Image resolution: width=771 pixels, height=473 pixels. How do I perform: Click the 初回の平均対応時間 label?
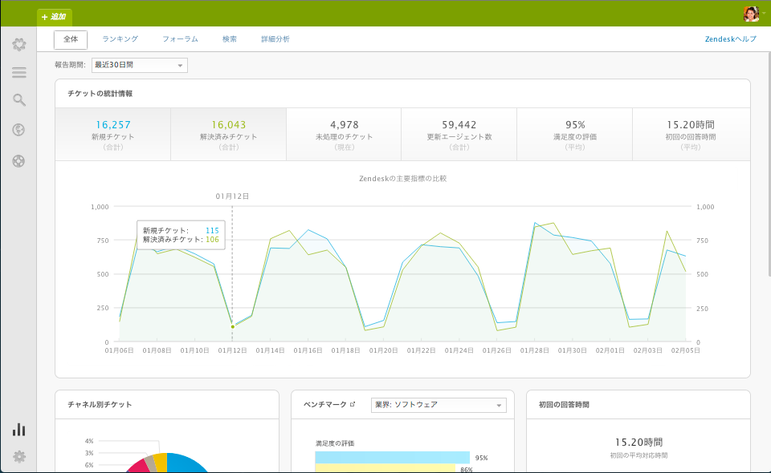[x=638, y=455]
